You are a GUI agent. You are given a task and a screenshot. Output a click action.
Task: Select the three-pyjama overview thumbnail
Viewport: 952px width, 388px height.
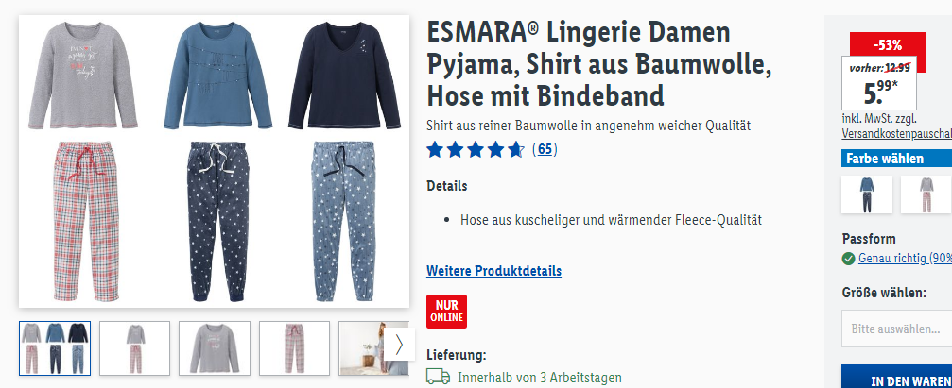click(x=55, y=348)
